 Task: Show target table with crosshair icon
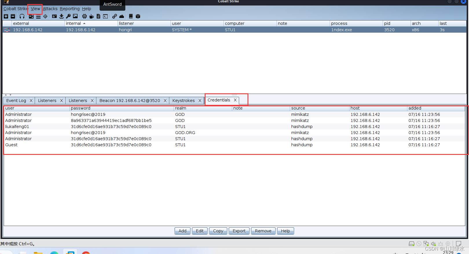point(45,16)
